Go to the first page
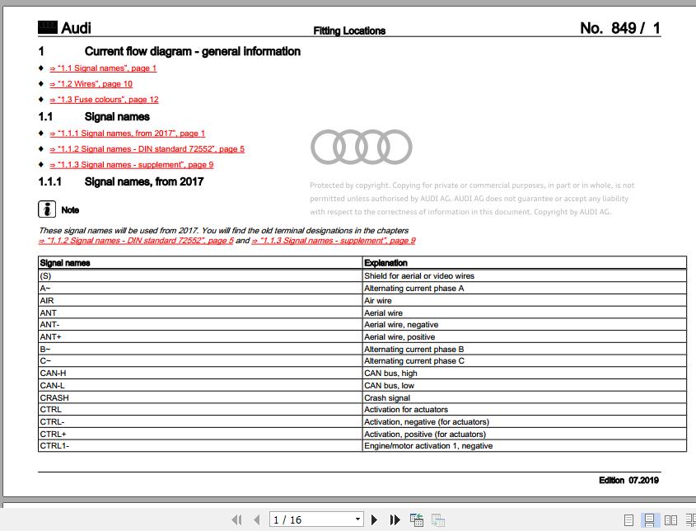Screen dimensions: 696x531 click(x=236, y=519)
